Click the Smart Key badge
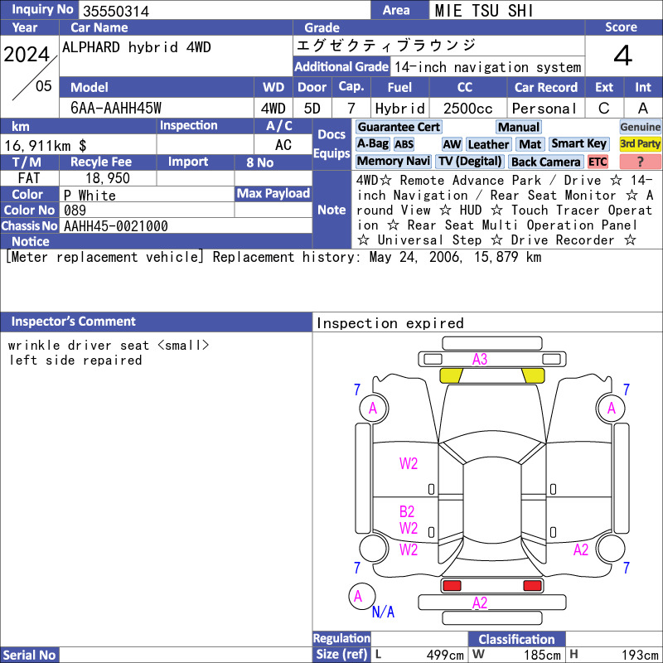 pyautogui.click(x=578, y=143)
